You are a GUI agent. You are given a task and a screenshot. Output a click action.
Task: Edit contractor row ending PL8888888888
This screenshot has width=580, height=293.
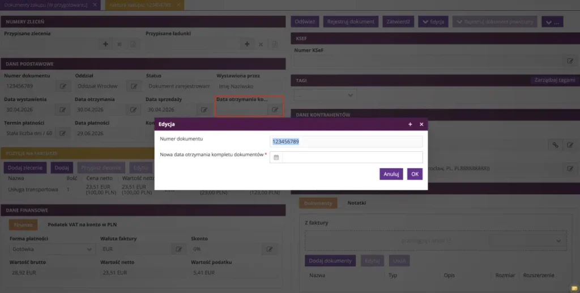570,169
